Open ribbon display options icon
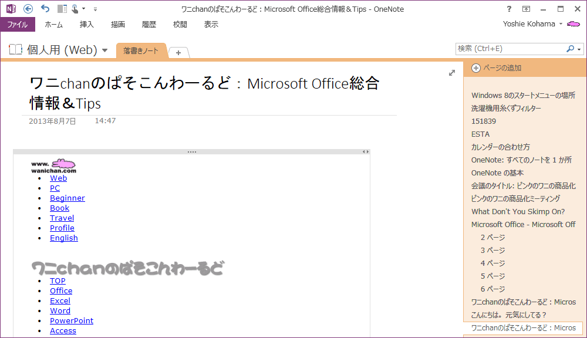Viewport: 587px width, 338px height. [x=526, y=9]
